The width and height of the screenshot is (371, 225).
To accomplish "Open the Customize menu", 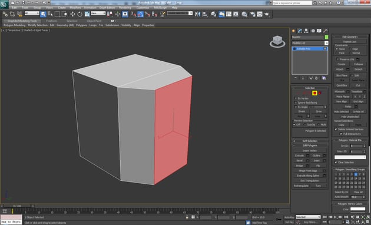I will click(x=143, y=8).
